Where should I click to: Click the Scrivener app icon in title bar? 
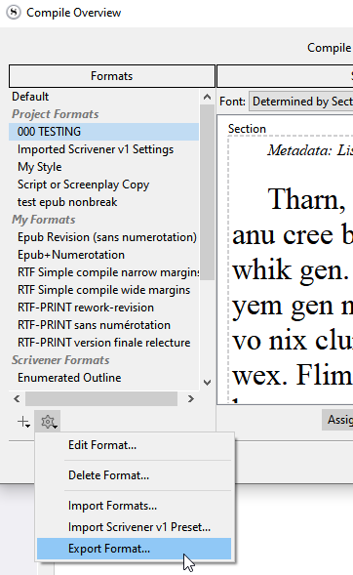(x=14, y=13)
